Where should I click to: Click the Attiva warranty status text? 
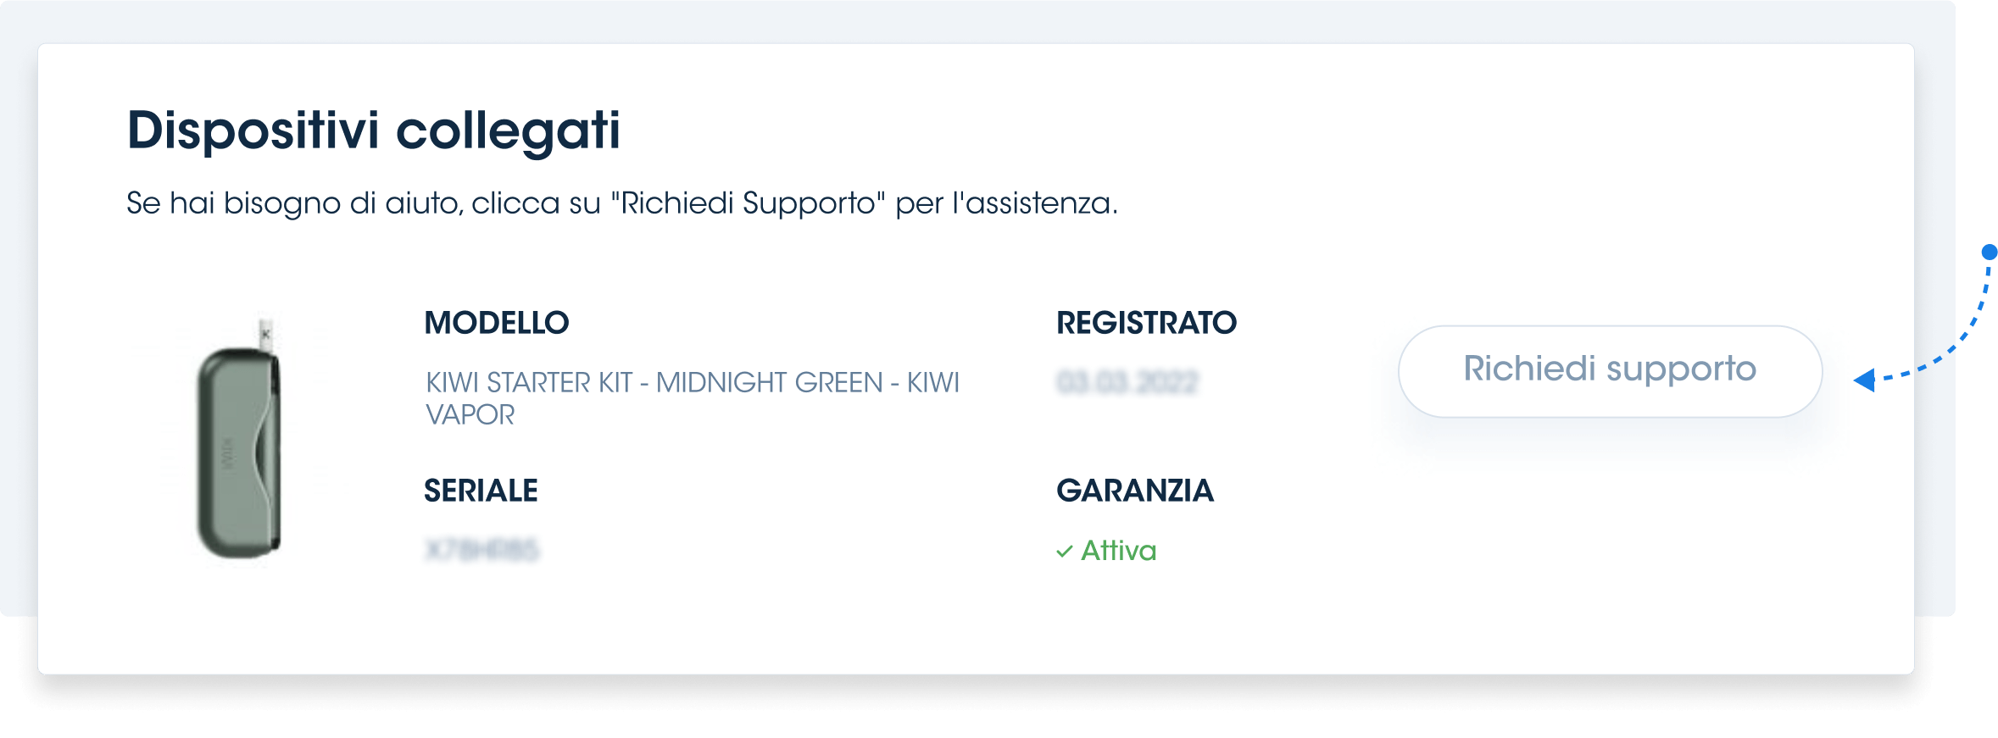click(1119, 551)
